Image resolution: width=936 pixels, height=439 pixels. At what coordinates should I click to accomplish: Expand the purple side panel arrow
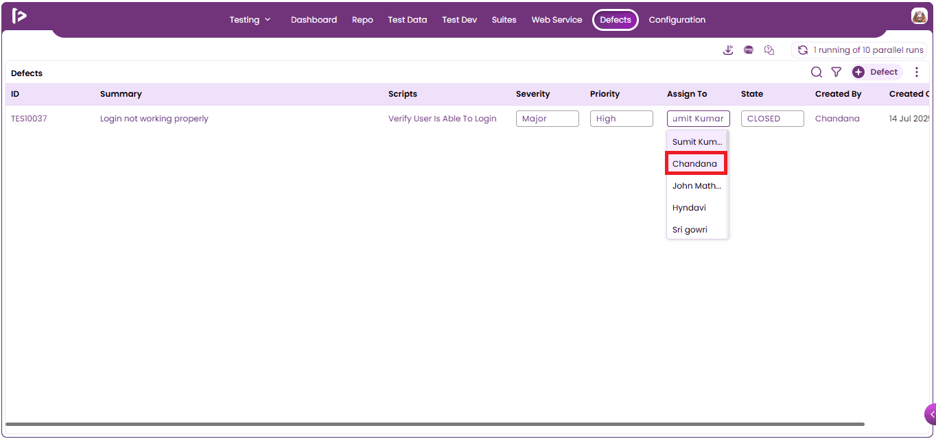tap(931, 414)
